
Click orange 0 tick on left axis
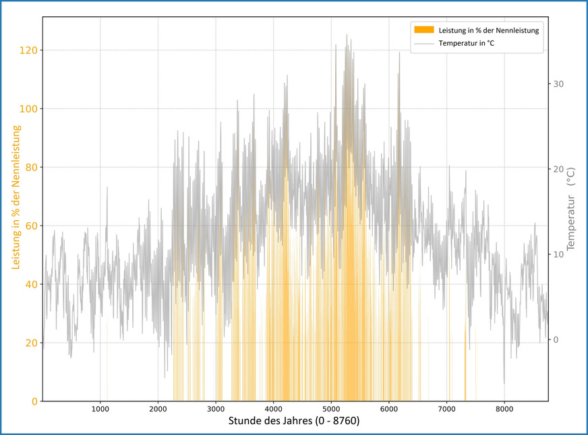tap(35, 401)
